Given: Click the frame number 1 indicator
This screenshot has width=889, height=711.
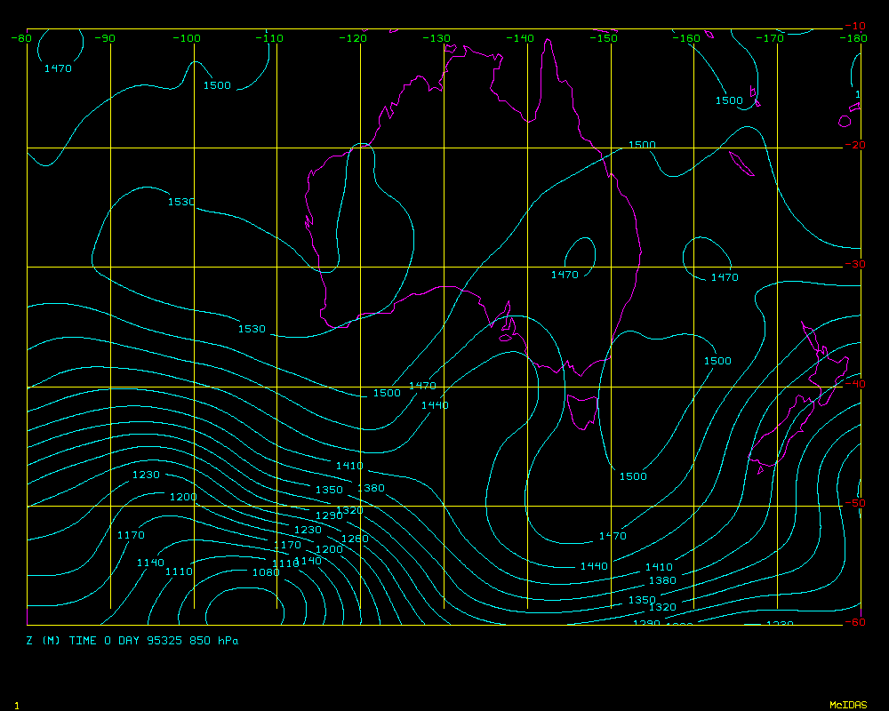Looking at the screenshot, I should (x=17, y=705).
